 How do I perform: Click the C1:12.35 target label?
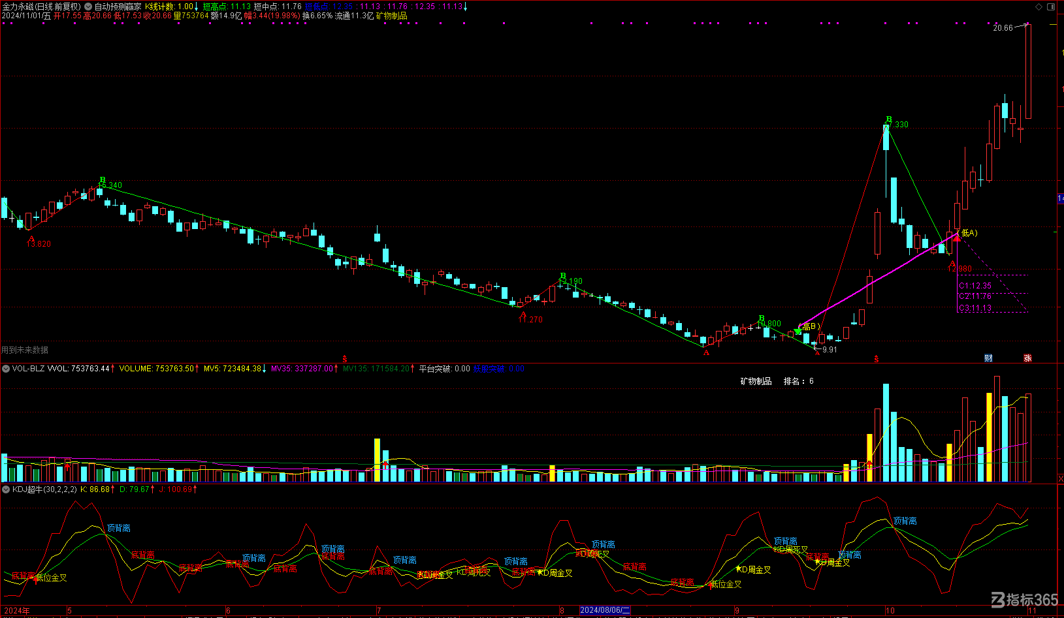pos(975,286)
